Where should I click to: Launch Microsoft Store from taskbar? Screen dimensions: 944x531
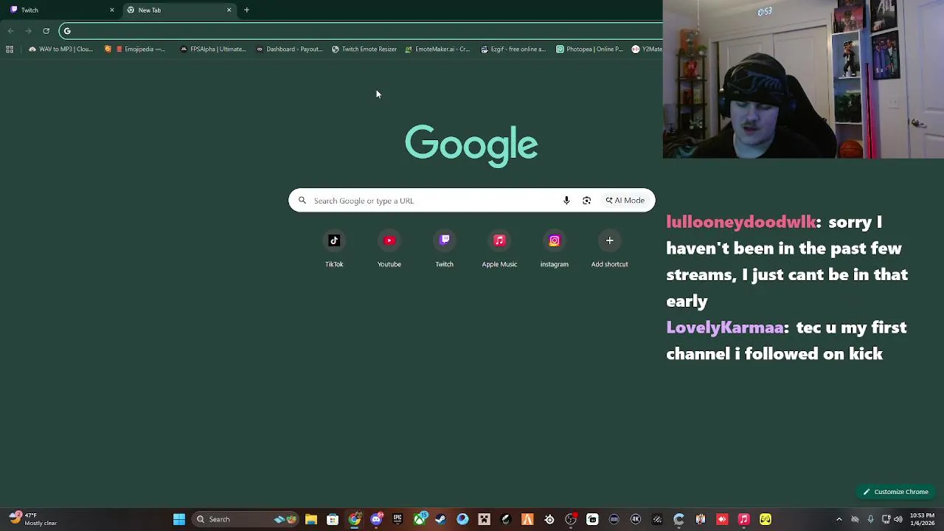(333, 519)
